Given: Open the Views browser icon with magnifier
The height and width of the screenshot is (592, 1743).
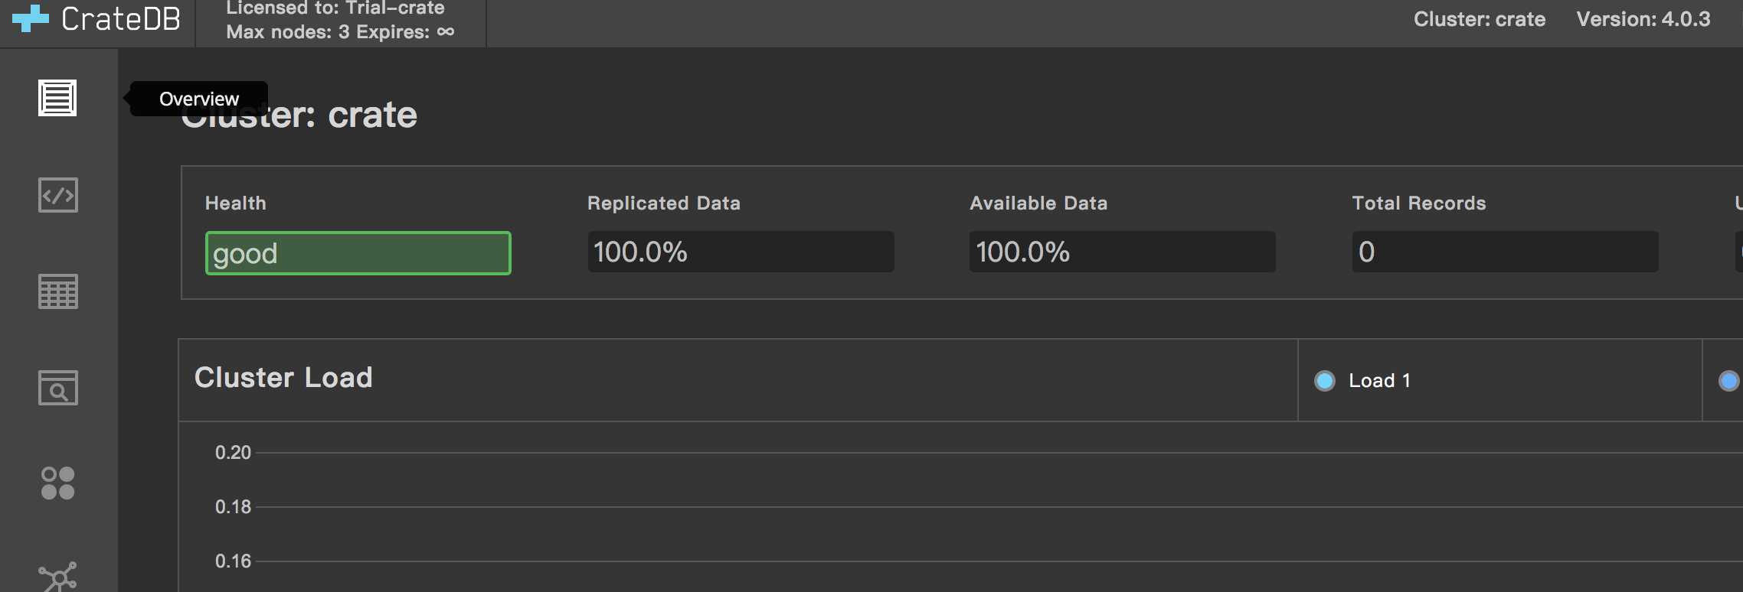Looking at the screenshot, I should click(58, 388).
